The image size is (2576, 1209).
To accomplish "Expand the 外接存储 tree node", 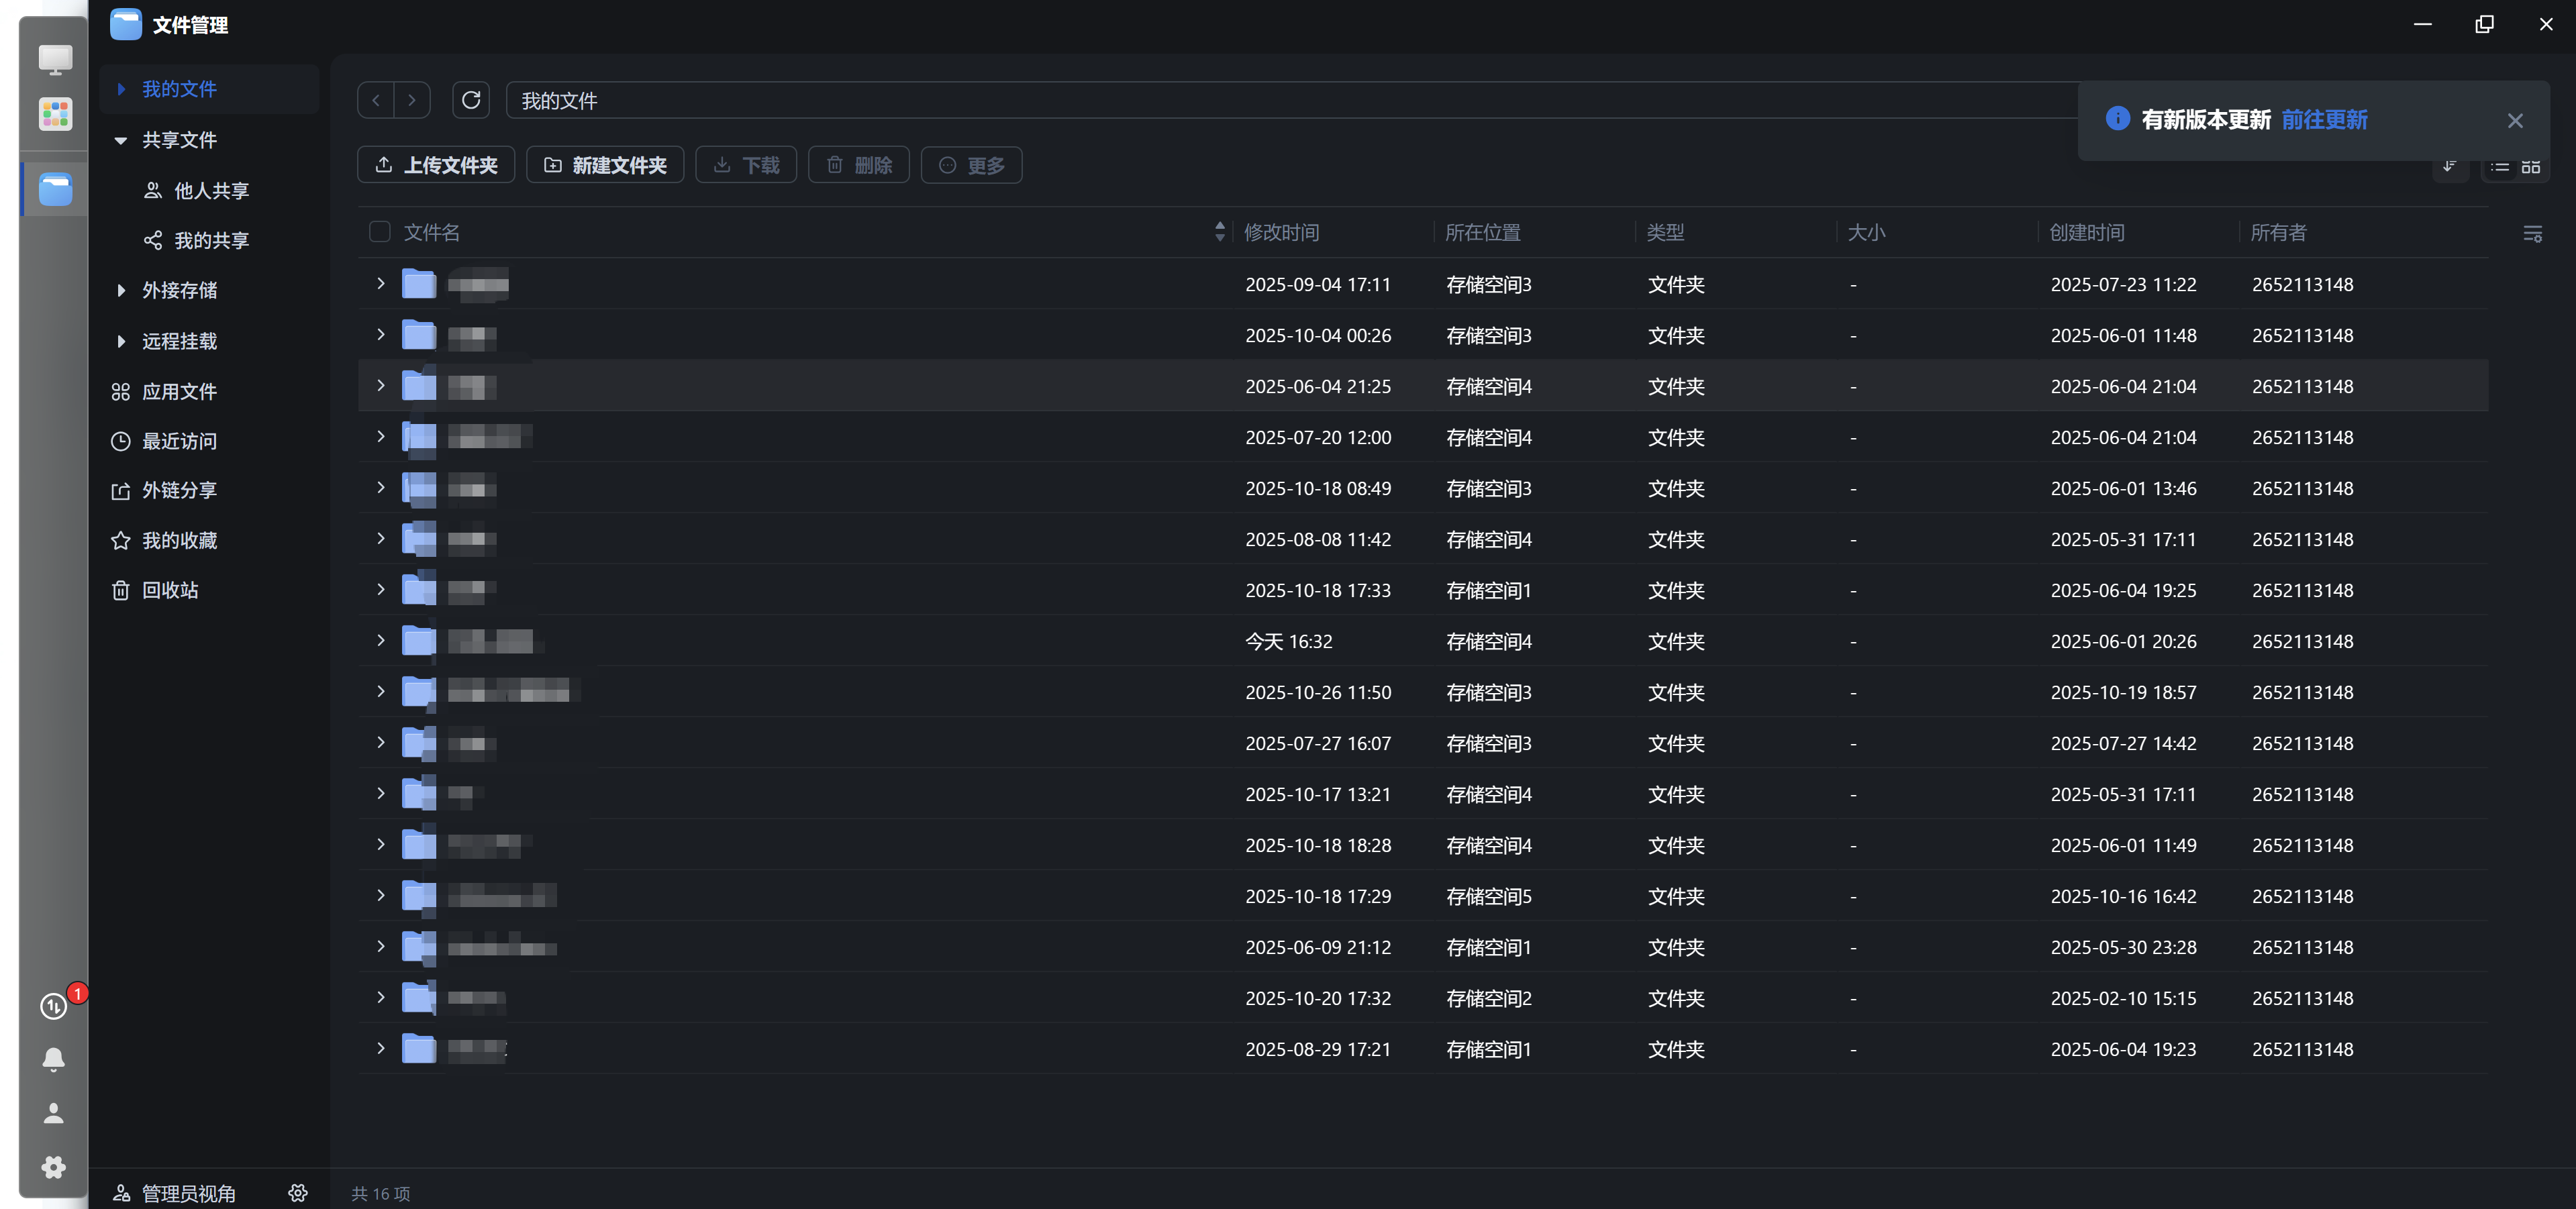I will (121, 290).
